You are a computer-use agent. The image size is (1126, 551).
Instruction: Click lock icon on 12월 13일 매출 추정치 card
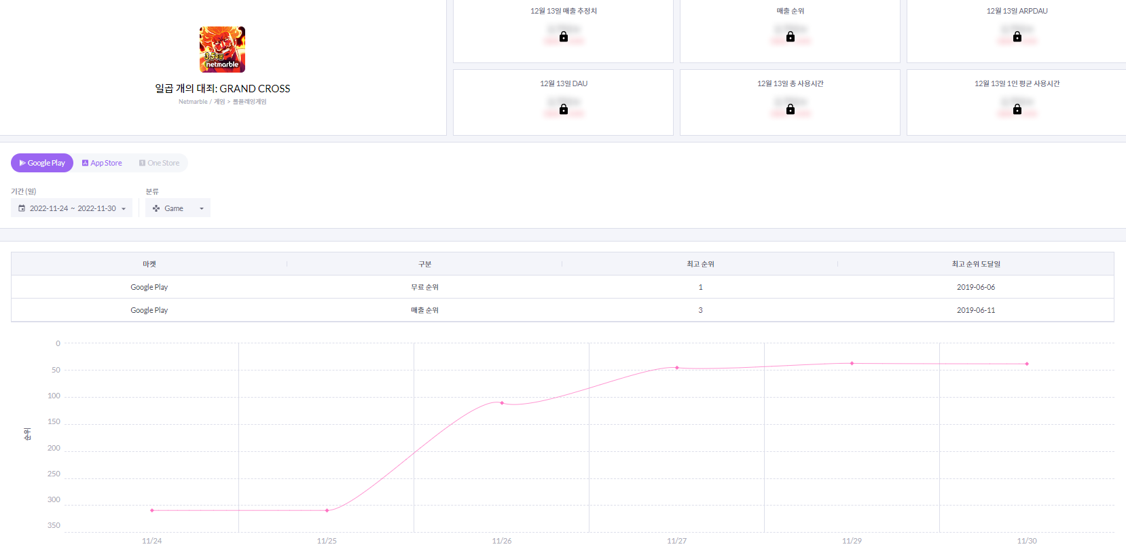pos(563,37)
